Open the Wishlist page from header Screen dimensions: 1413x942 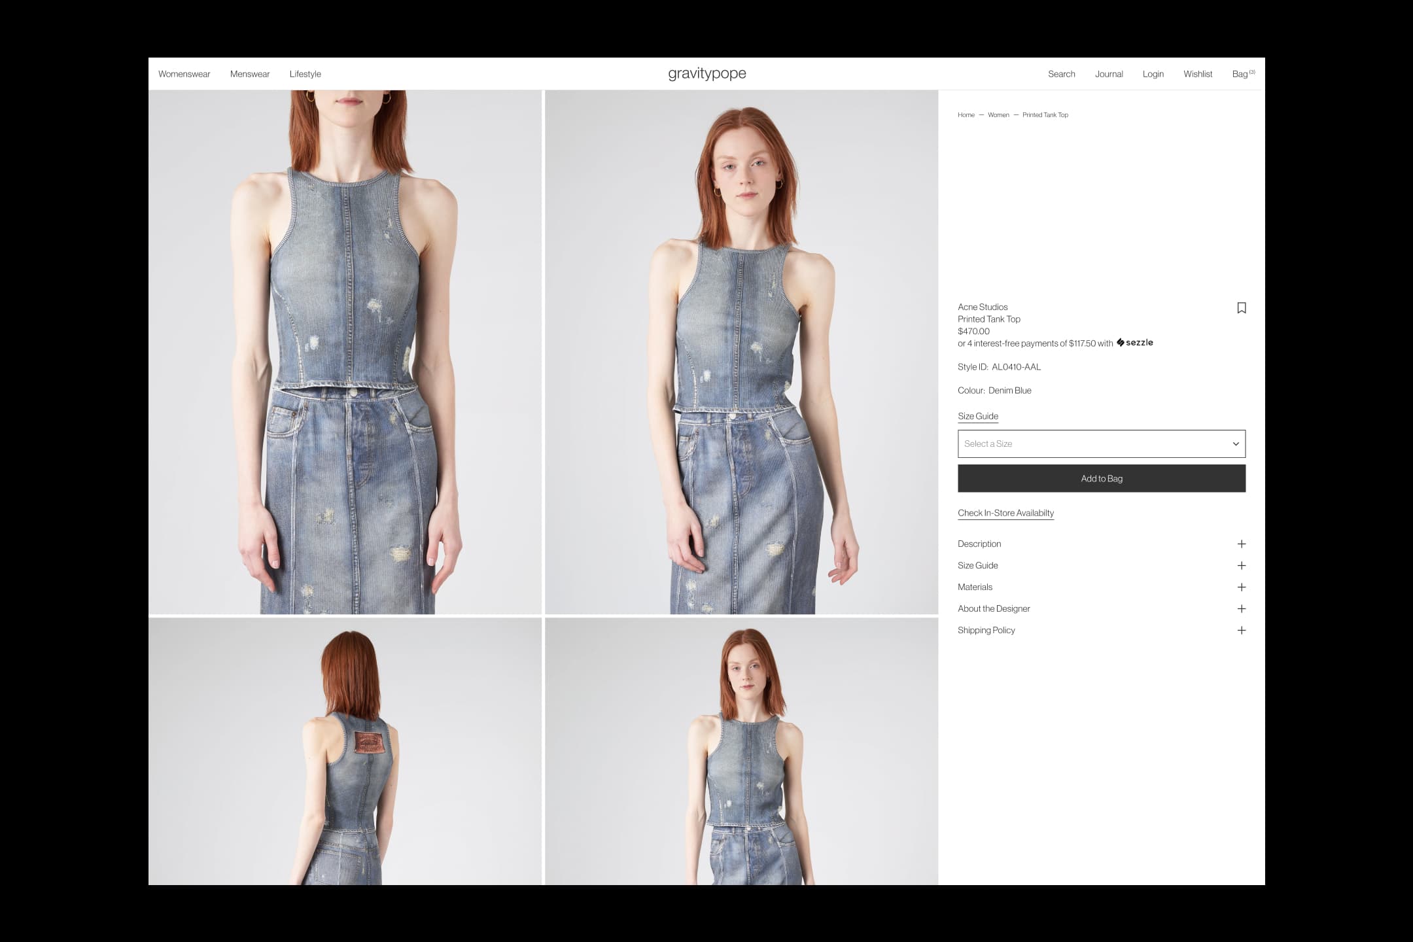click(1197, 74)
